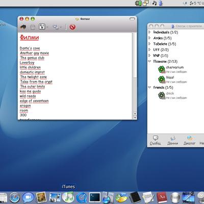This screenshot has height=204, width=204.
Task: Click the red prohibition sign icon
Action: [72, 27]
